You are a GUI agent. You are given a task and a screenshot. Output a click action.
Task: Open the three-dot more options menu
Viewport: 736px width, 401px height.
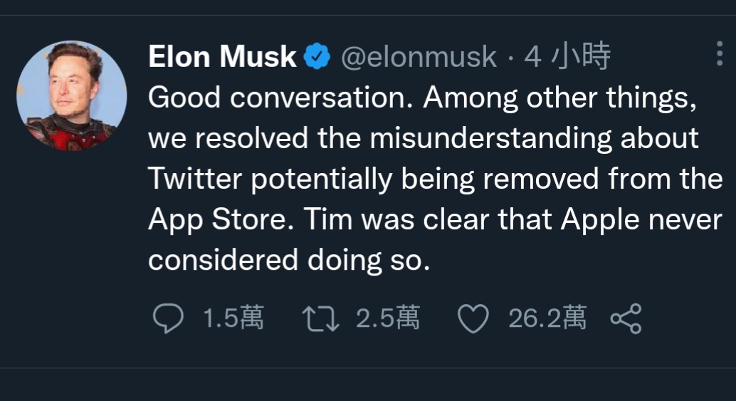pos(720,54)
